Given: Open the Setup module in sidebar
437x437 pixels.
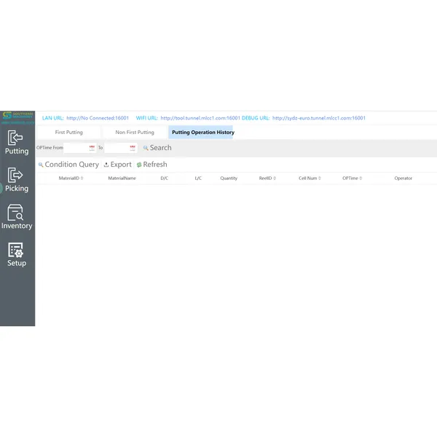Looking at the screenshot, I should (x=16, y=254).
